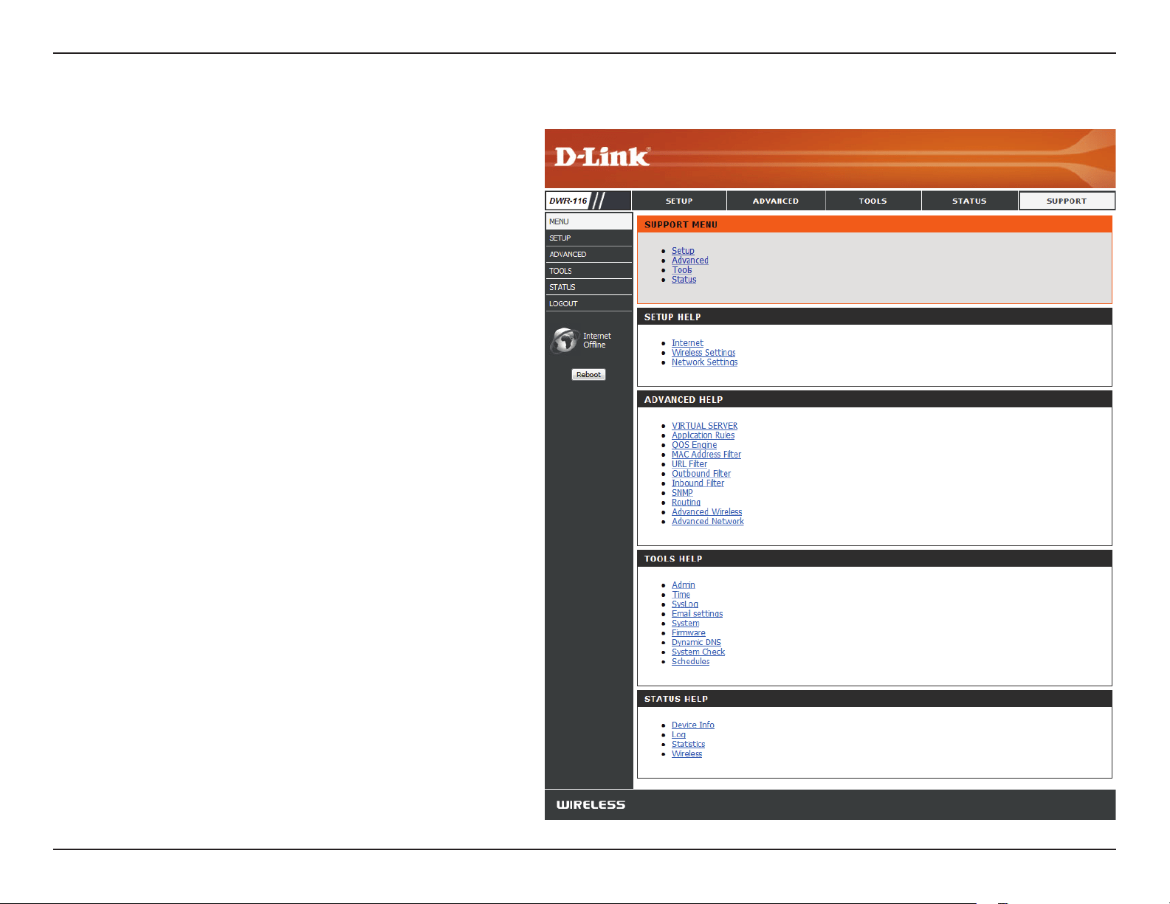
Task: Select ADVANCED in the left sidebar
Action: coord(589,254)
